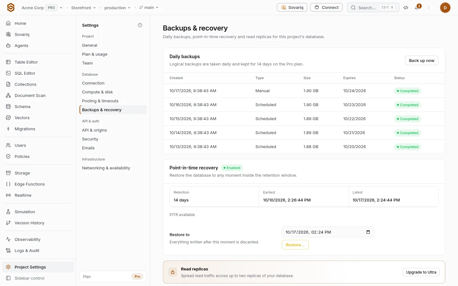This screenshot has width=458, height=286.
Task: Open Table Editor icon in sidebar
Action: [8, 62]
